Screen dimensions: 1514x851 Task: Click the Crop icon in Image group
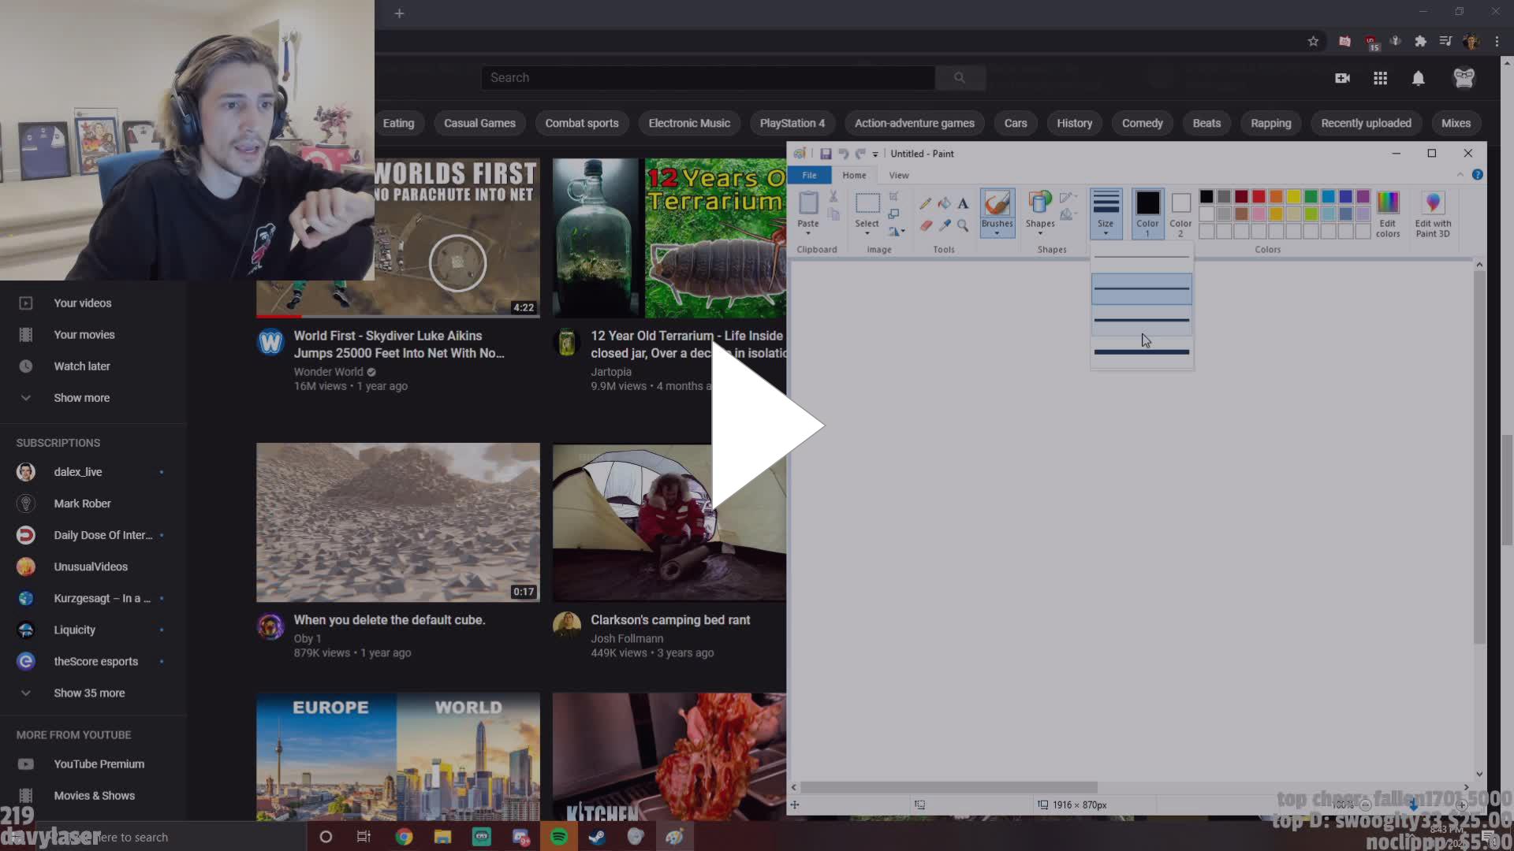coord(893,196)
